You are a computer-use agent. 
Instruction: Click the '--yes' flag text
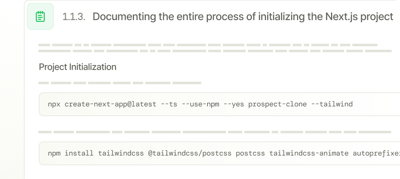pyautogui.click(x=234, y=104)
